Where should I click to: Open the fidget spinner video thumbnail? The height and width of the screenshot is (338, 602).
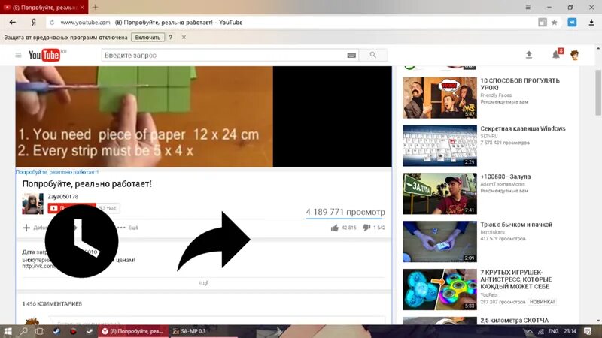440,289
